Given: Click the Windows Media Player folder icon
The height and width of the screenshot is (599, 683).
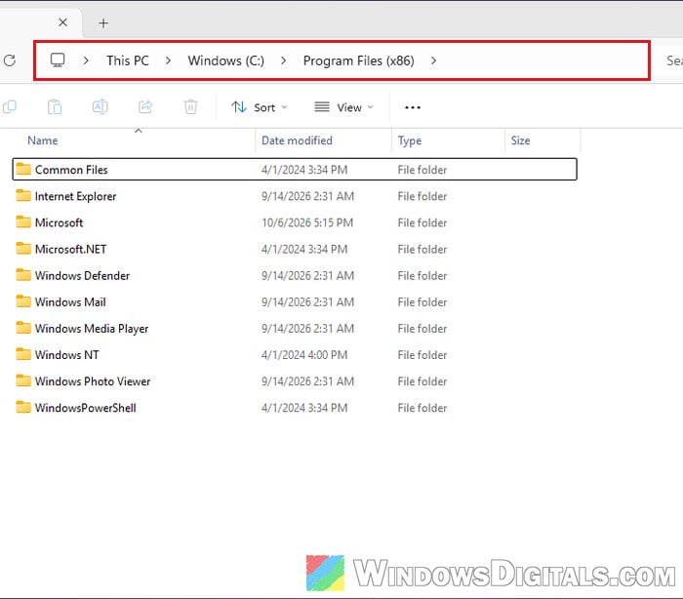Looking at the screenshot, I should (x=23, y=328).
